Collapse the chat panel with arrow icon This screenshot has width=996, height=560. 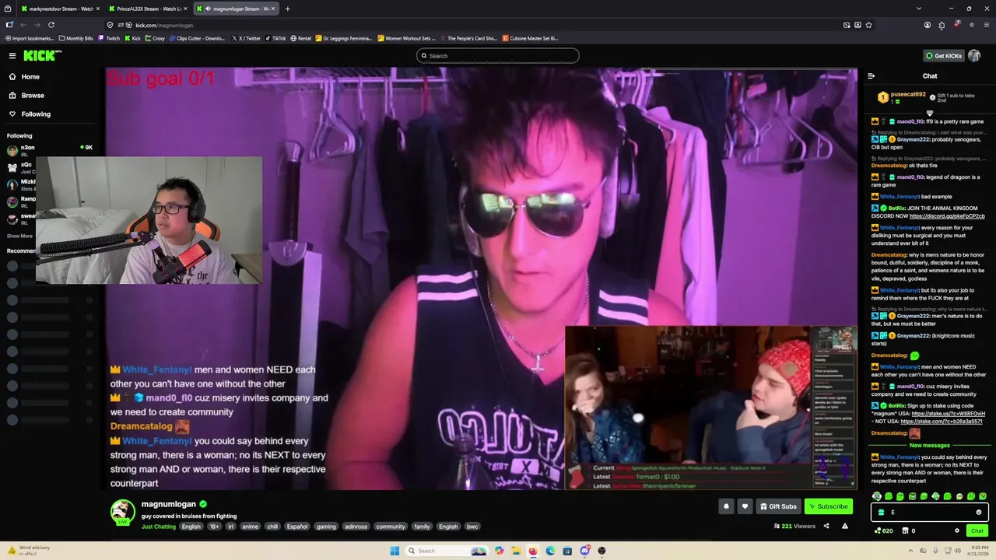point(871,75)
